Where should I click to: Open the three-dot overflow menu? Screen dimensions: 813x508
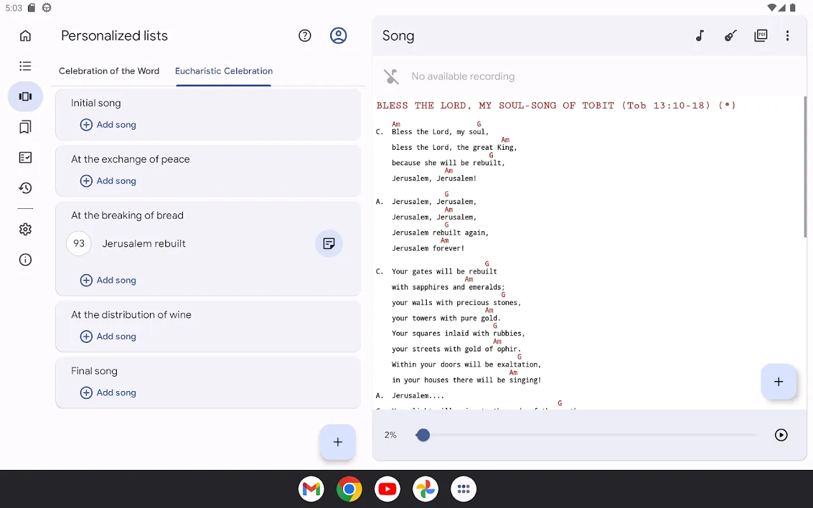788,36
